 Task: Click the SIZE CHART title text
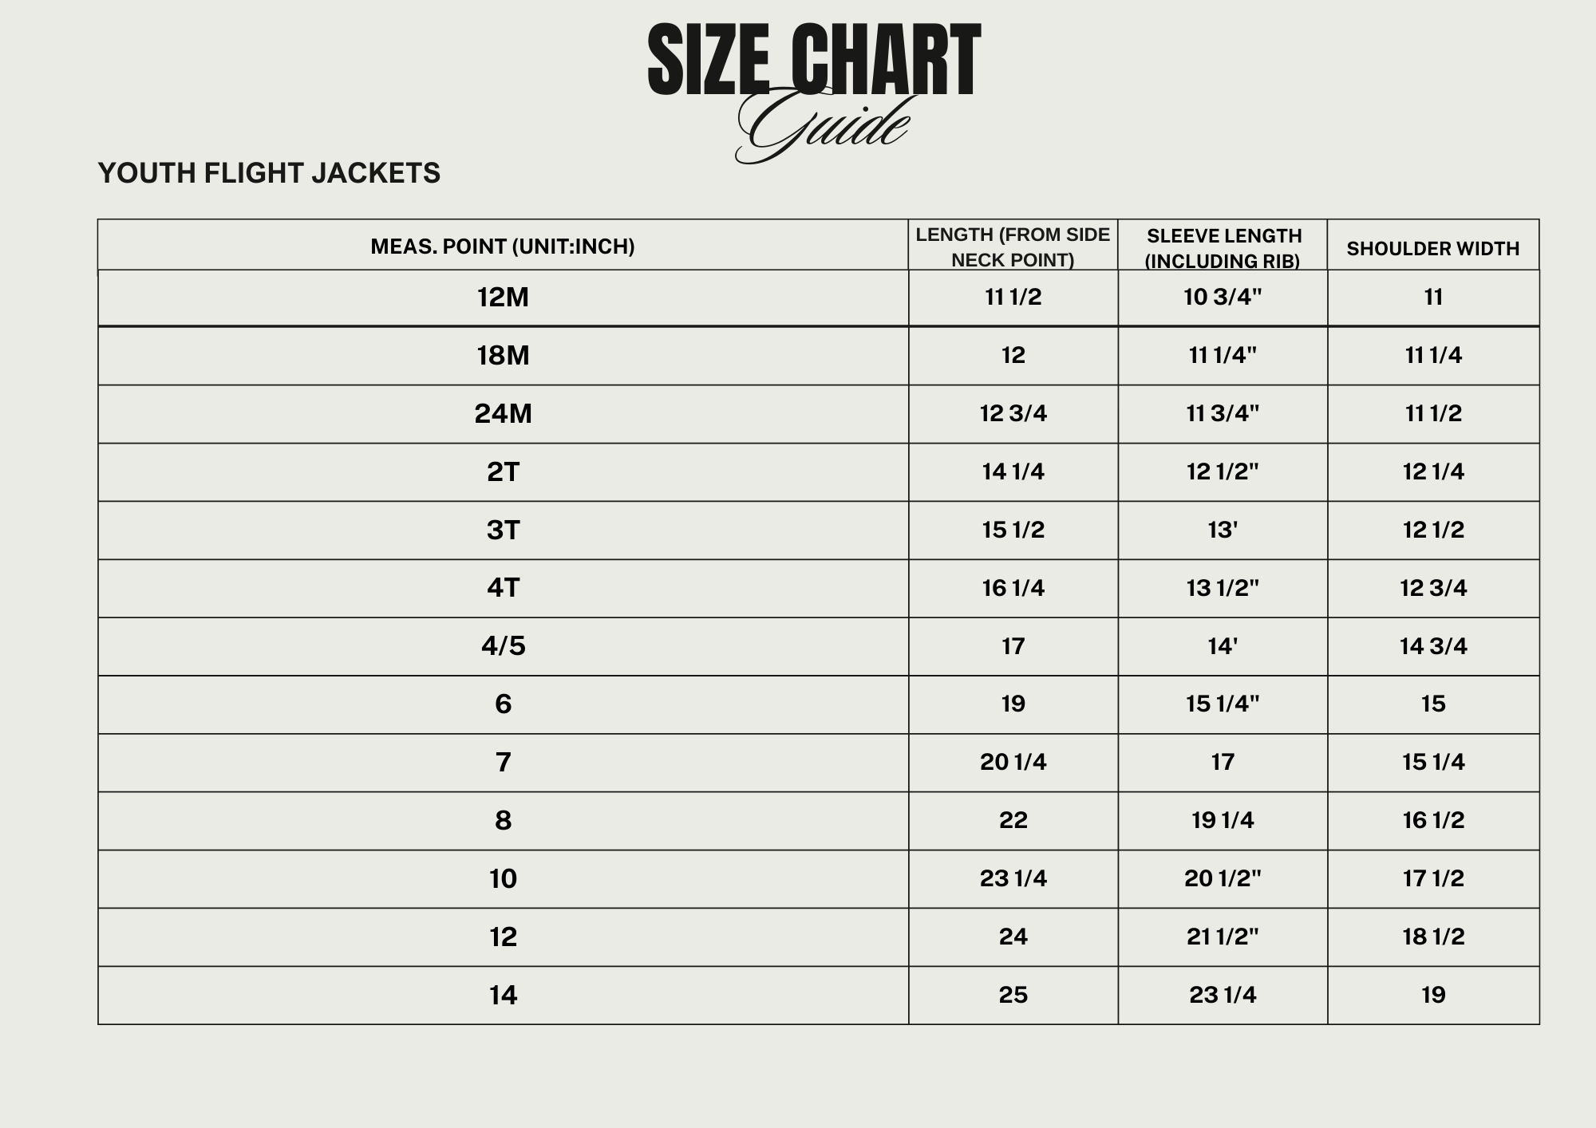coord(813,60)
